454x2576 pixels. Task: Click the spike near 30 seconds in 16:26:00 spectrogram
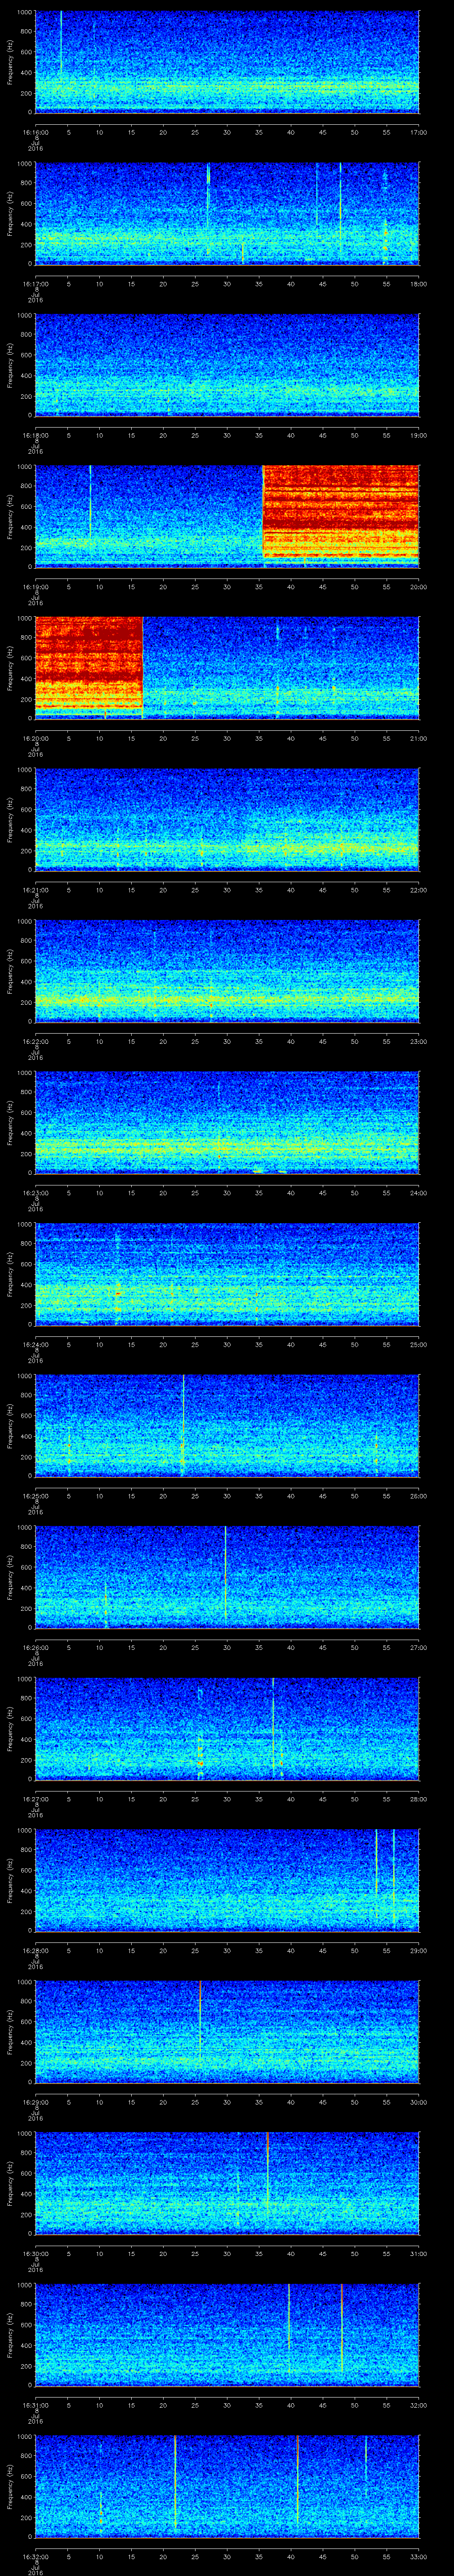pos(226,1572)
